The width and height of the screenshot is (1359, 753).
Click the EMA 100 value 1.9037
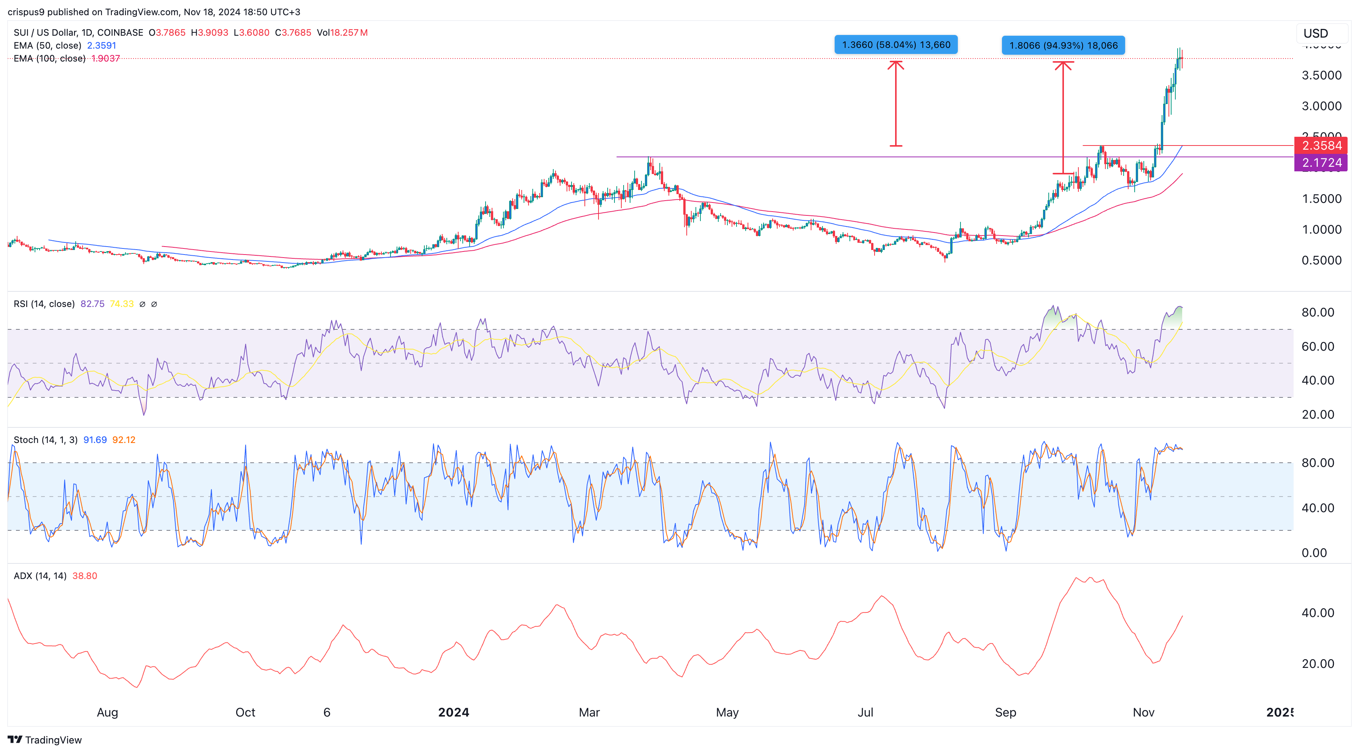pyautogui.click(x=105, y=59)
